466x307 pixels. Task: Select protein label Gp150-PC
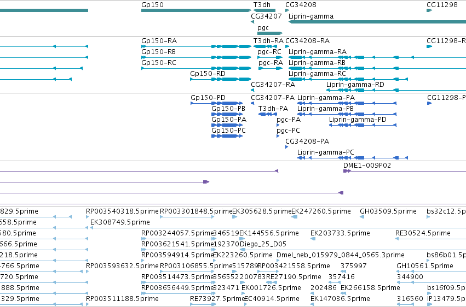coord(228,131)
